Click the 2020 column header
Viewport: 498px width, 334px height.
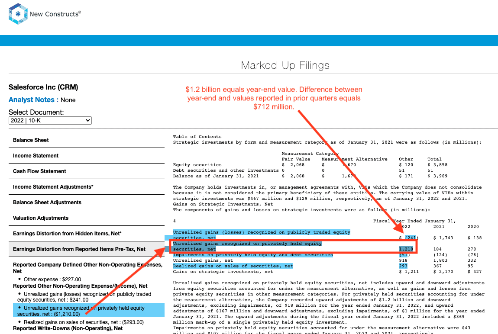click(473, 226)
